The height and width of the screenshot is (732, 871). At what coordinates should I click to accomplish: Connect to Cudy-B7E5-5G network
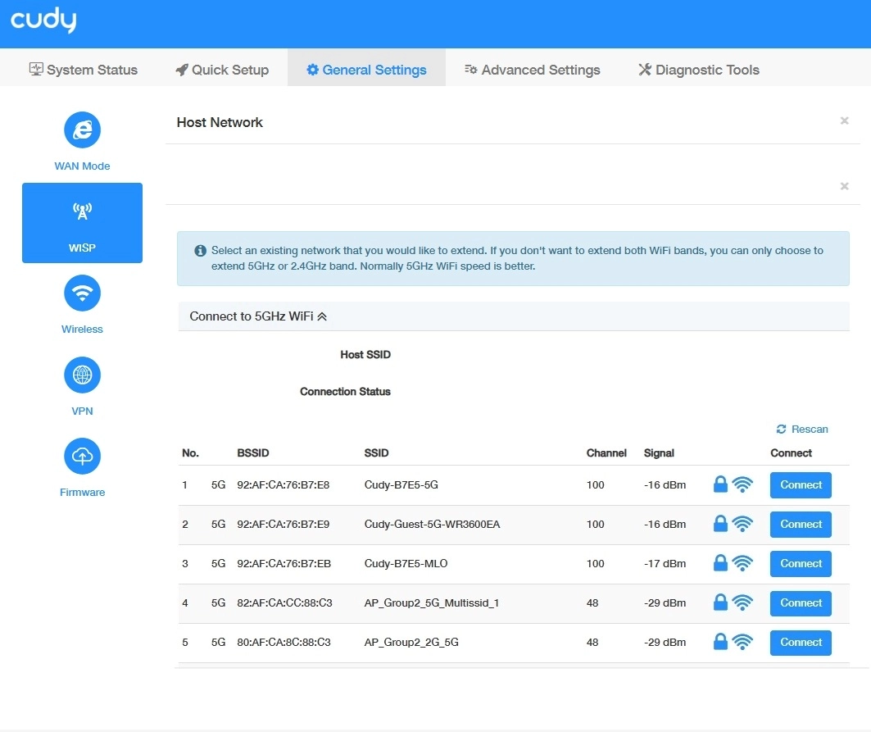pos(801,485)
